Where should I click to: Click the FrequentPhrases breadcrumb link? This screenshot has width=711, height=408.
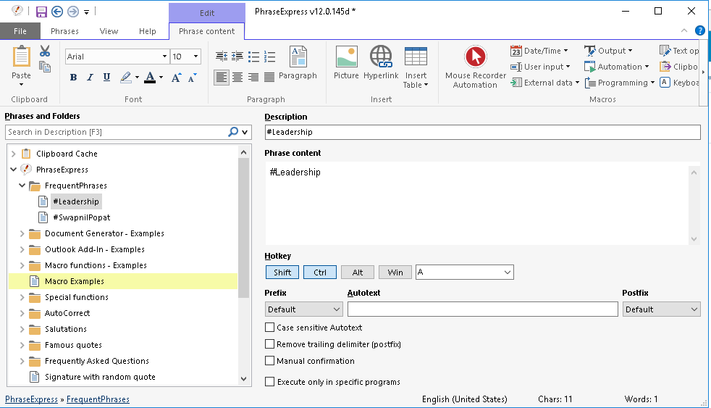(98, 399)
